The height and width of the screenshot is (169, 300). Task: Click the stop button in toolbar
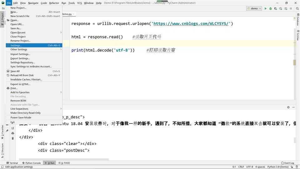pyautogui.click(x=291, y=8)
